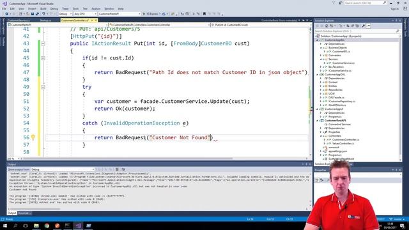Click Sign in link
This screenshot has height=230, width=409.
click(x=394, y=9)
